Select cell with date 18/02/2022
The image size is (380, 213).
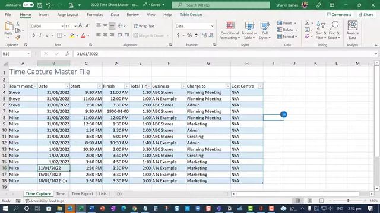53,180
